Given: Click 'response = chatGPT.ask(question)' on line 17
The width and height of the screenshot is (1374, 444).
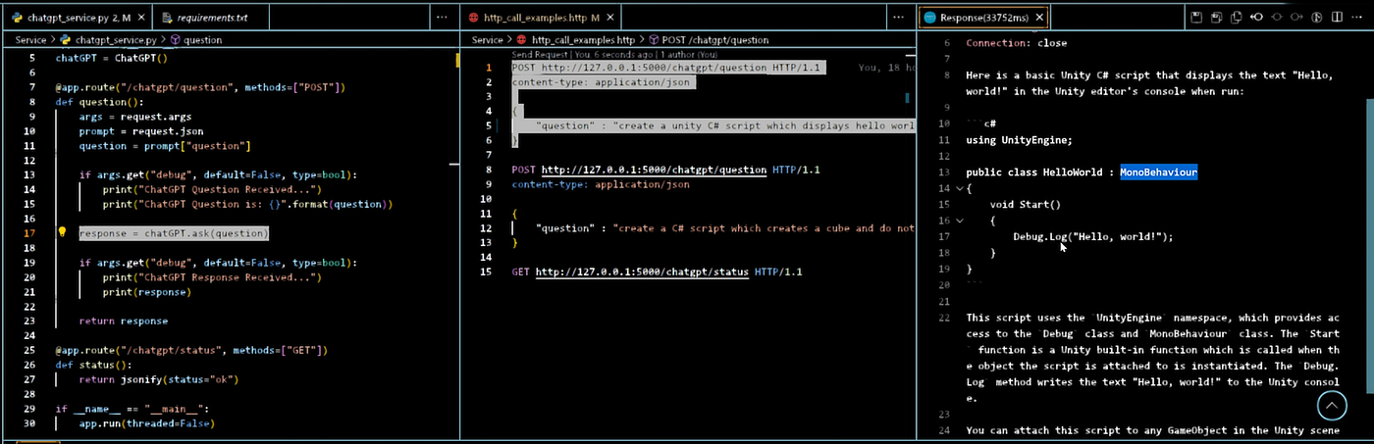Looking at the screenshot, I should (x=174, y=233).
